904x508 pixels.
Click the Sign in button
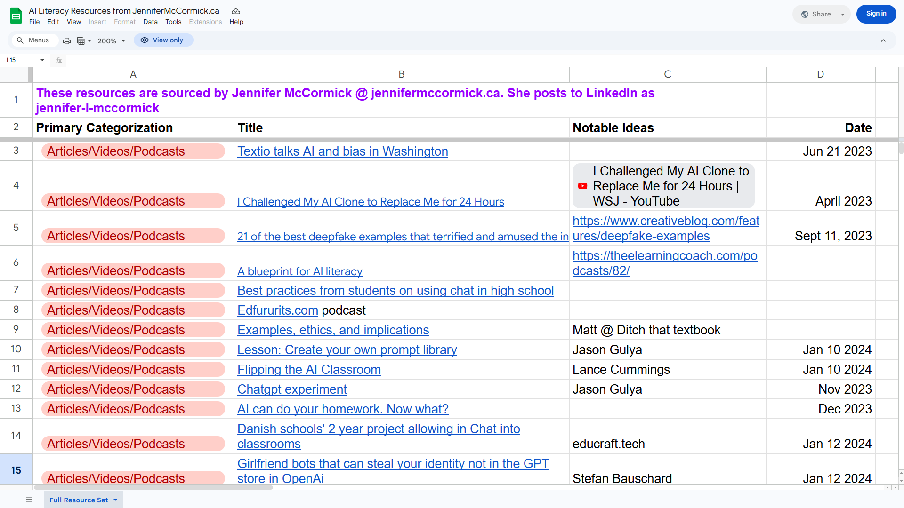876,14
